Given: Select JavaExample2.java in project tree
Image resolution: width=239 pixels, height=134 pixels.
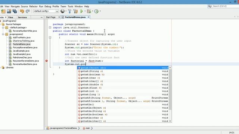Looking at the screenshot, I should coord(22,54).
